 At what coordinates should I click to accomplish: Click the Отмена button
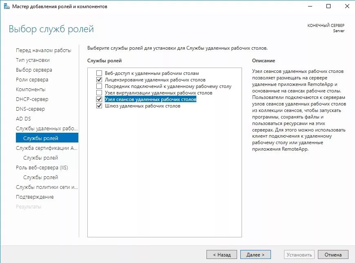333,254
